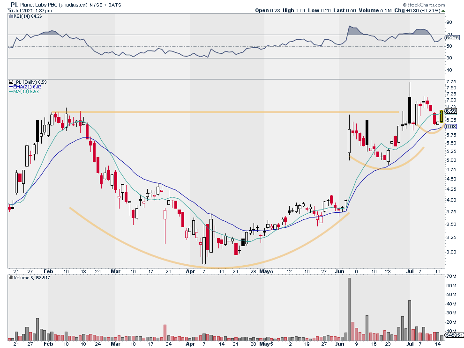This screenshot has height=348, width=464.
Task: Click the 7.75 price axis label
Action: [451, 81]
